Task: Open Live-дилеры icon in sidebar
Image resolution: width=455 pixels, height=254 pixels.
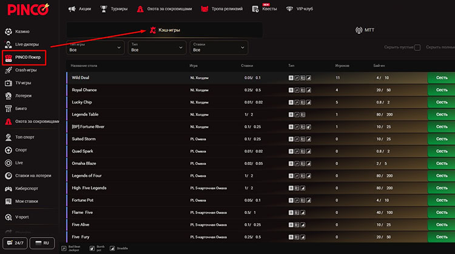Action: point(8,44)
